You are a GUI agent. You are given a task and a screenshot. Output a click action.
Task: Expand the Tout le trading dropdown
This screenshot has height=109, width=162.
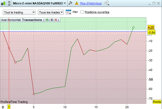19,12
